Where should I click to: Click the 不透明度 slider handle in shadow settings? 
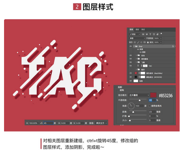139,100
